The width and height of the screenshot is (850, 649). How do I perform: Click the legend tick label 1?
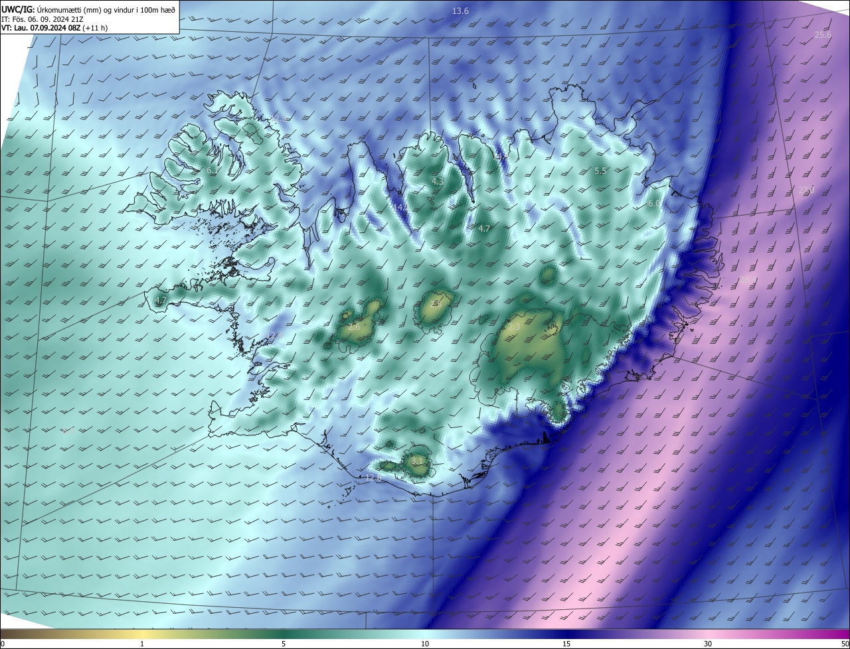142,644
